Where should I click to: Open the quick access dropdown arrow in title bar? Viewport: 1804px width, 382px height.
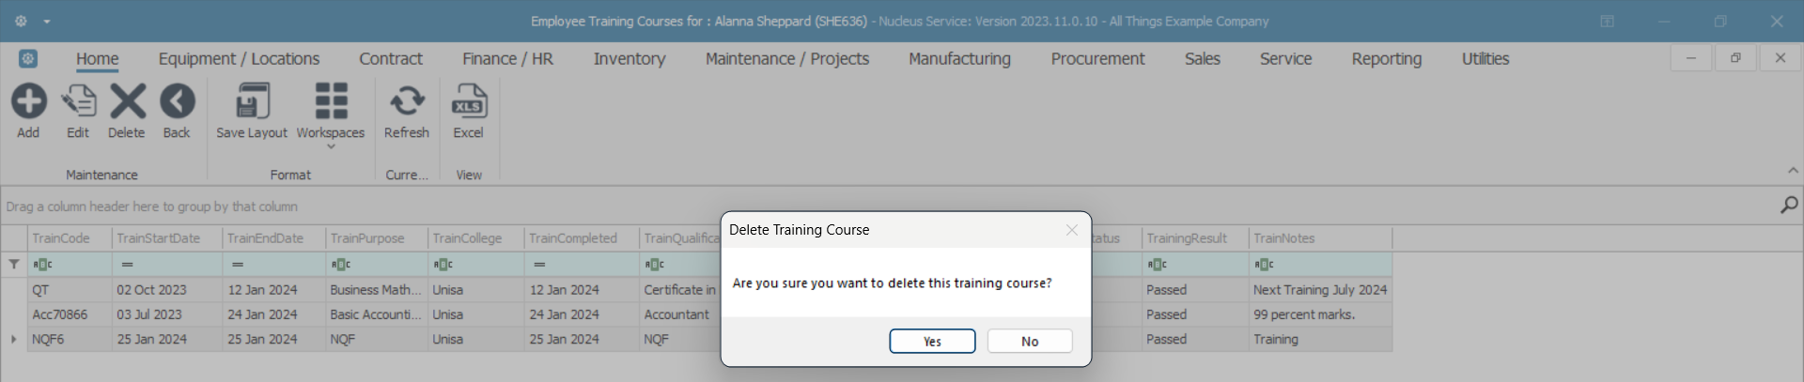pyautogui.click(x=47, y=22)
